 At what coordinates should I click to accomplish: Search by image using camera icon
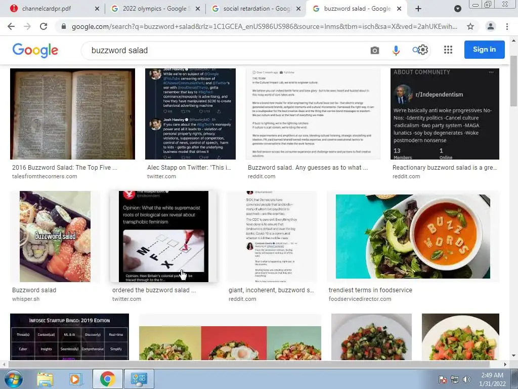375,50
